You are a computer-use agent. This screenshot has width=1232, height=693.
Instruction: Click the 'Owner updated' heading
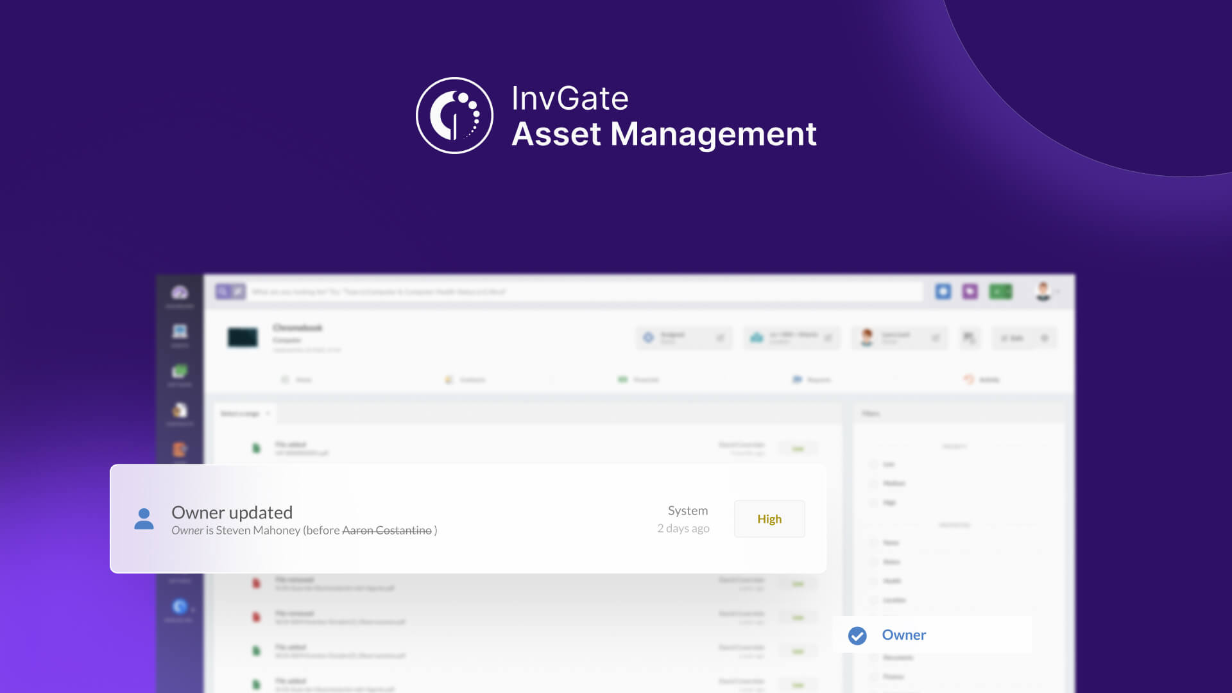click(232, 512)
